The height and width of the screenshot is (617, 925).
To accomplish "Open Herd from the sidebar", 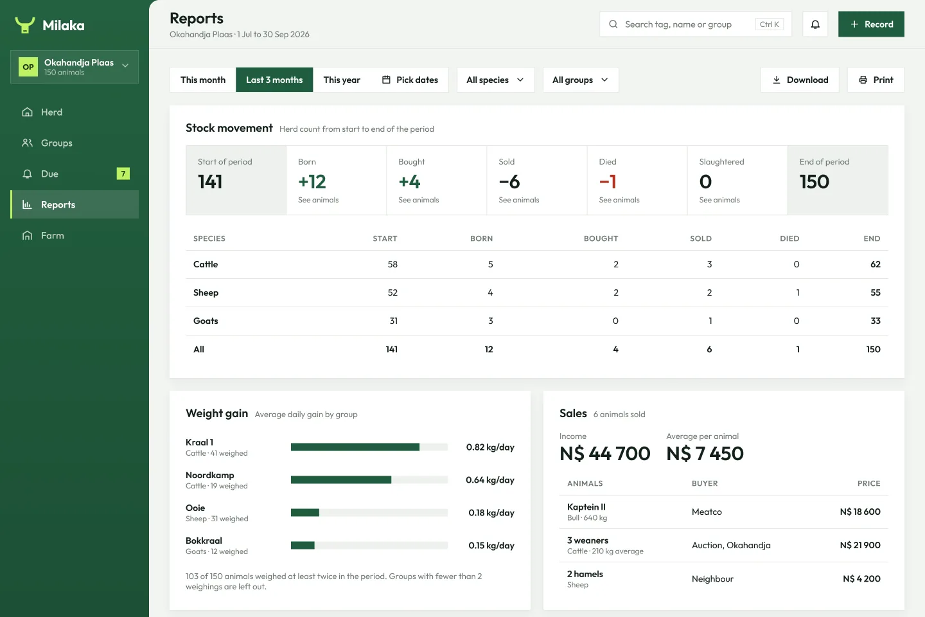I will 75,112.
